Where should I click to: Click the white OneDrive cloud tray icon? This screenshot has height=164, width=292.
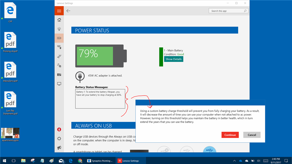(247, 161)
